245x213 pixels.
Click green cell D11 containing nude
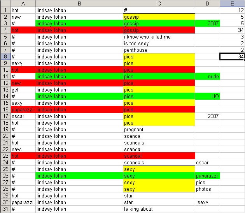207,76
